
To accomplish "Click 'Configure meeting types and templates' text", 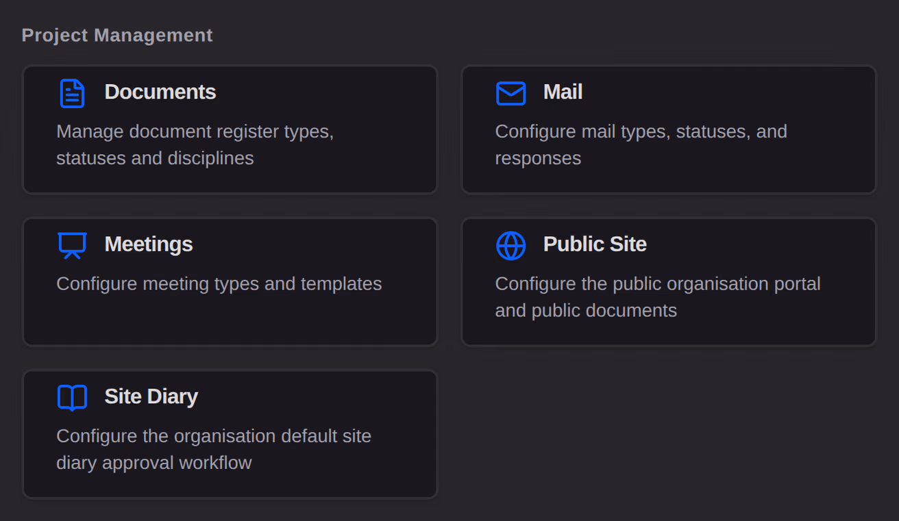I will point(219,283).
